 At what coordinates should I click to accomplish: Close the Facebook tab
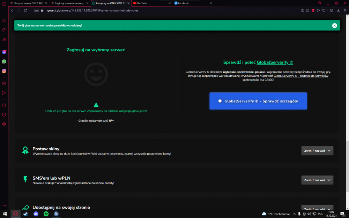(x=210, y=3)
